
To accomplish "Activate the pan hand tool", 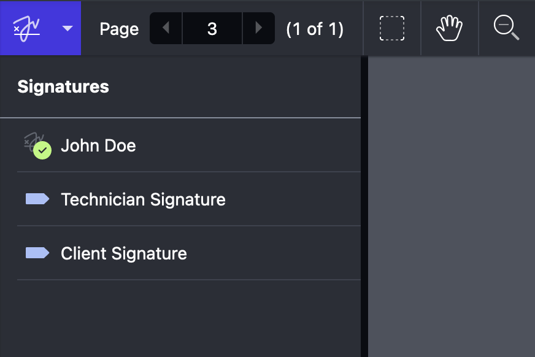I will coord(450,28).
